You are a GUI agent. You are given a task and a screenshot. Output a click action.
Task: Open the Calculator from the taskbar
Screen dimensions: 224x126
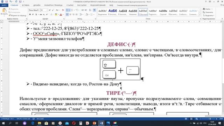pyautogui.click(x=81, y=123)
